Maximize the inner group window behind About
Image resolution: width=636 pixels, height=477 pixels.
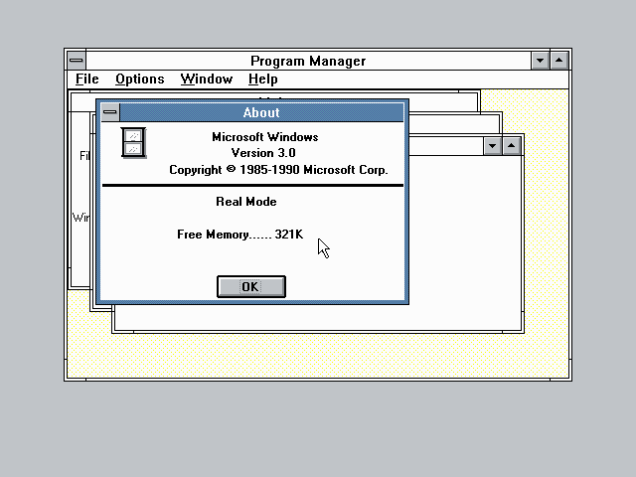click(x=512, y=146)
